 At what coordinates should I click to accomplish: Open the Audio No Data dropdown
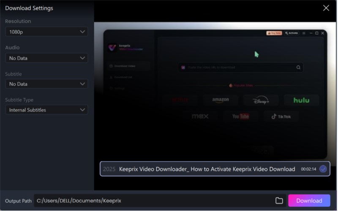(46, 58)
